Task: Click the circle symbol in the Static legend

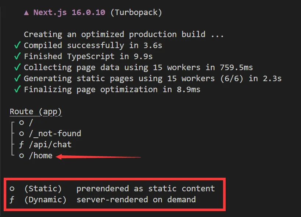Action: coord(12,189)
